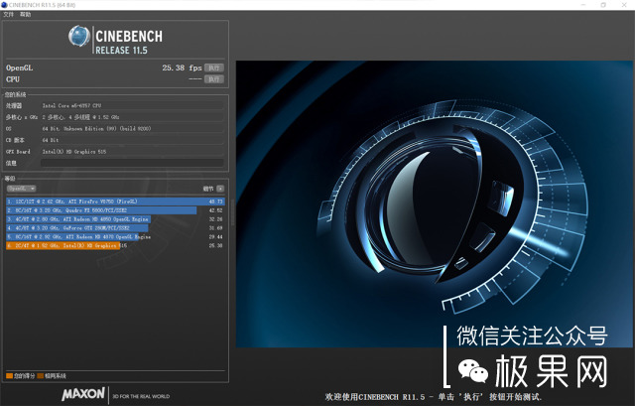
Task: Select the Radeon HD 4870 ranking entry
Action: point(99,237)
